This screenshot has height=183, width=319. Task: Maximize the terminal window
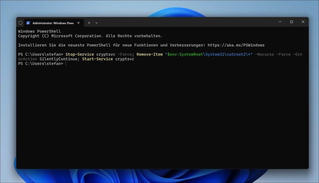tap(291, 22)
